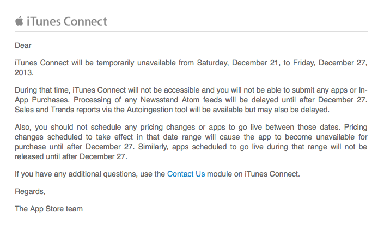Click the iTunes Connect header title

[67, 22]
